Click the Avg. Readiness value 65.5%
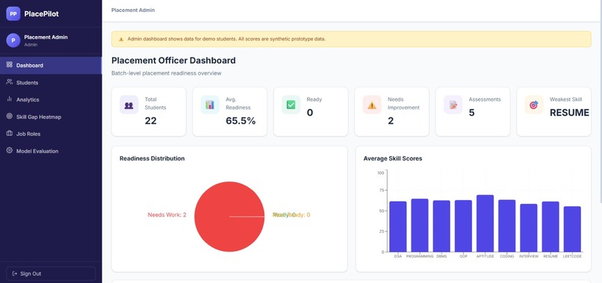The height and width of the screenshot is (283, 602). (x=241, y=120)
